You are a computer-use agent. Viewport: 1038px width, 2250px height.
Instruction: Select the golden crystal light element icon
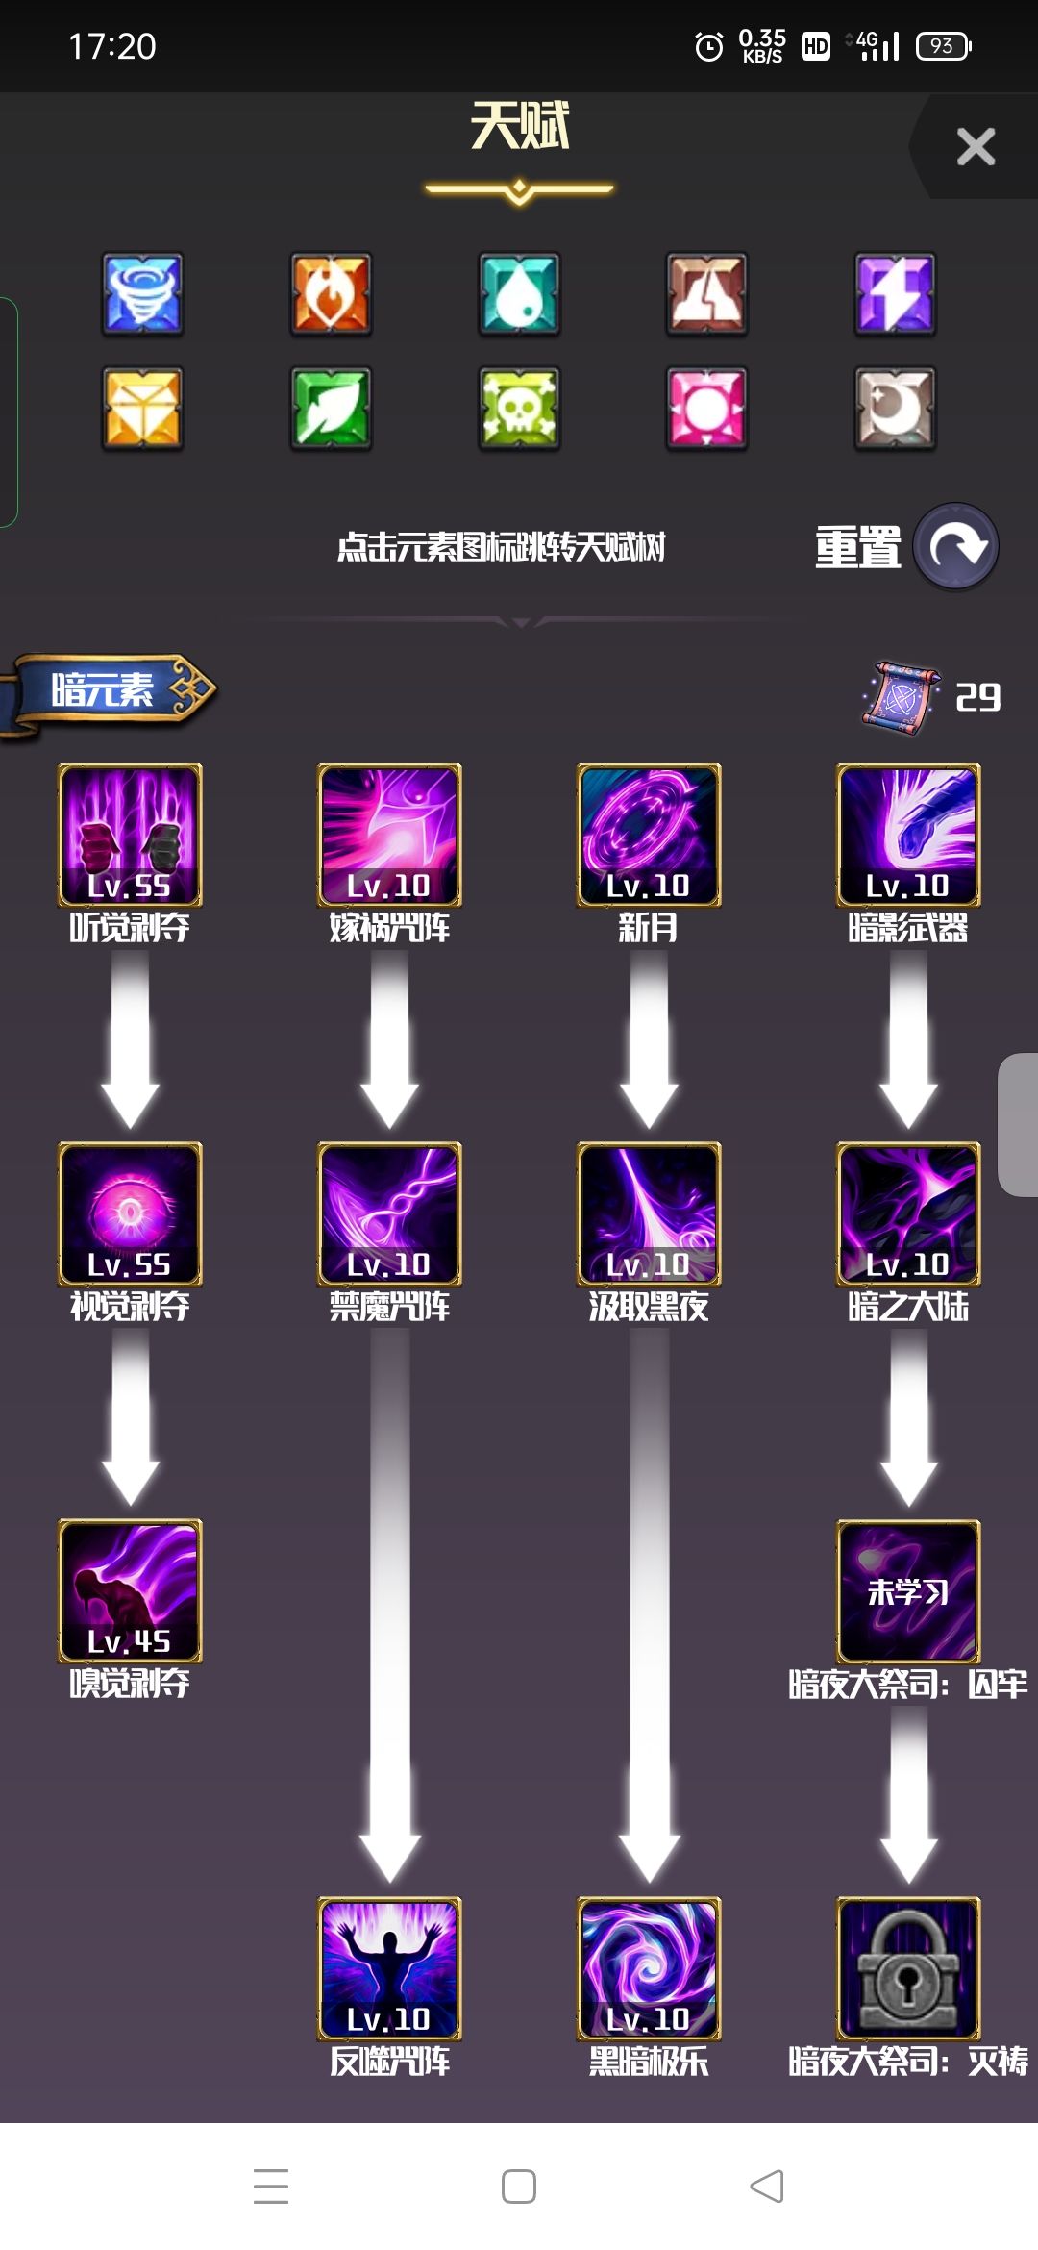[x=142, y=409]
